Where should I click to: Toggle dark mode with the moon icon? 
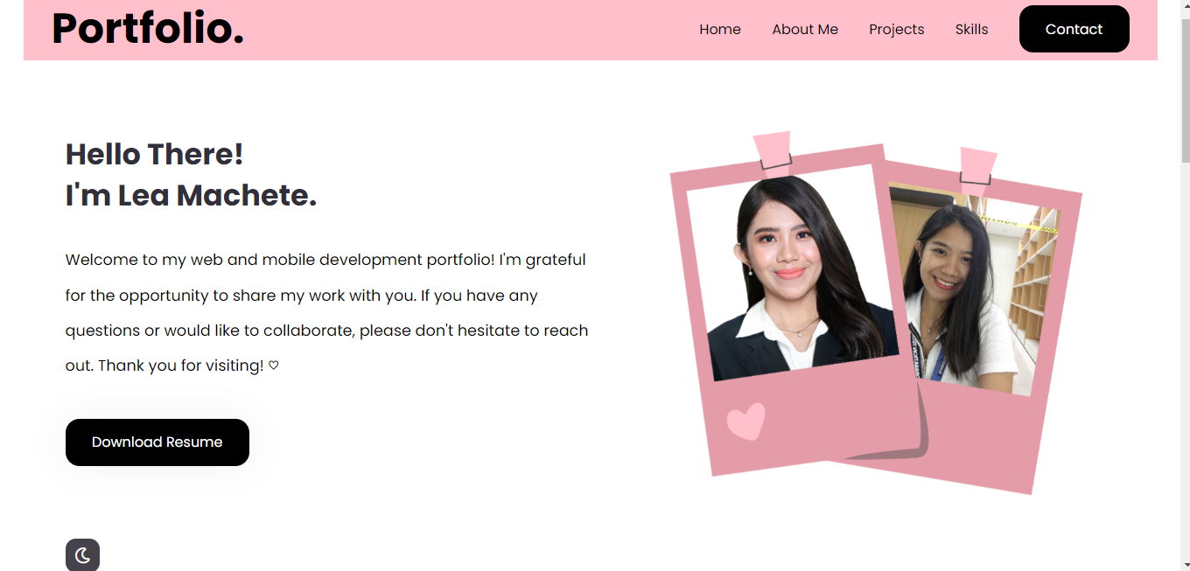point(82,555)
